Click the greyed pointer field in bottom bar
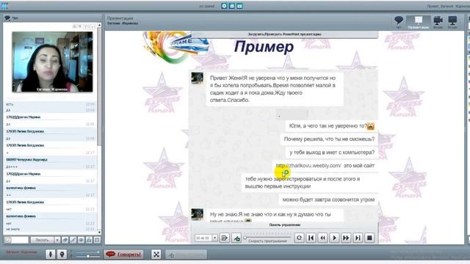The height and width of the screenshot is (264, 470). click(186, 254)
